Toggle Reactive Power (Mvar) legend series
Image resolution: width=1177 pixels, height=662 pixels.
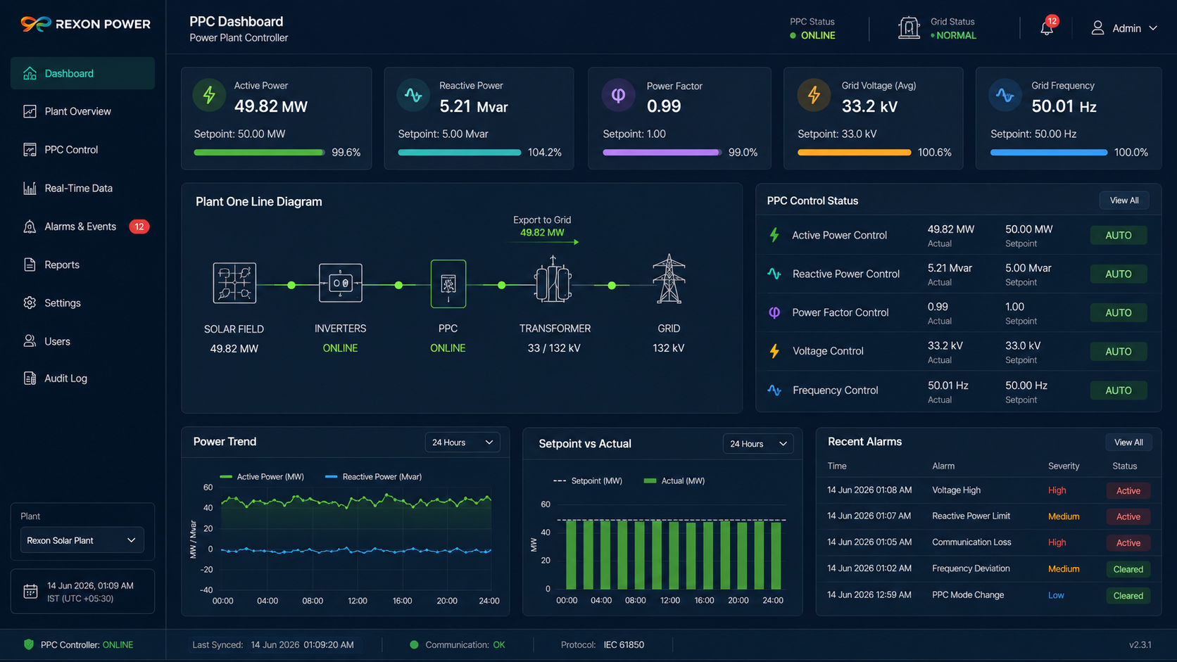[x=374, y=476]
